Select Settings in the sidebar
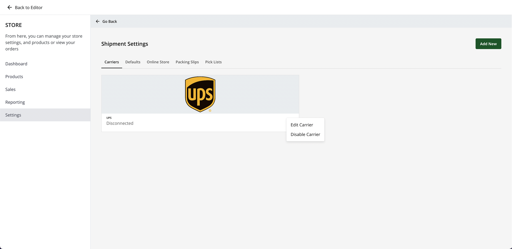512x249 pixels. click(x=45, y=115)
